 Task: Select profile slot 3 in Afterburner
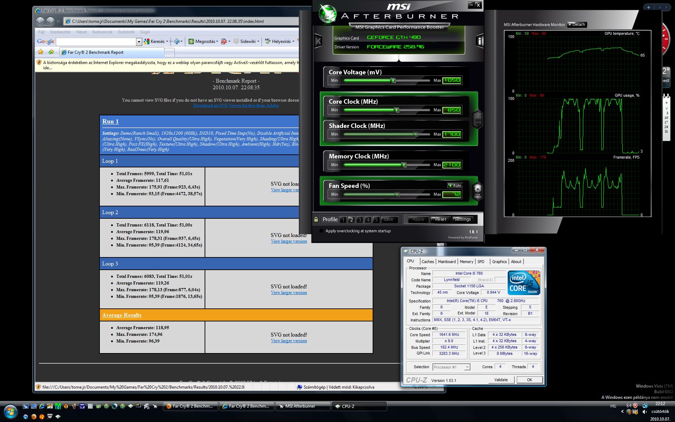359,219
